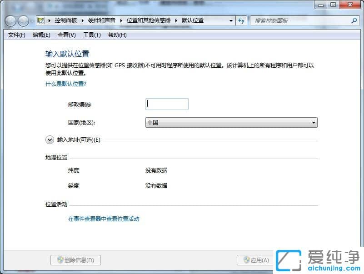The height and width of the screenshot is (274, 364).
Task: Click the back navigation arrow
Action: [10, 20]
